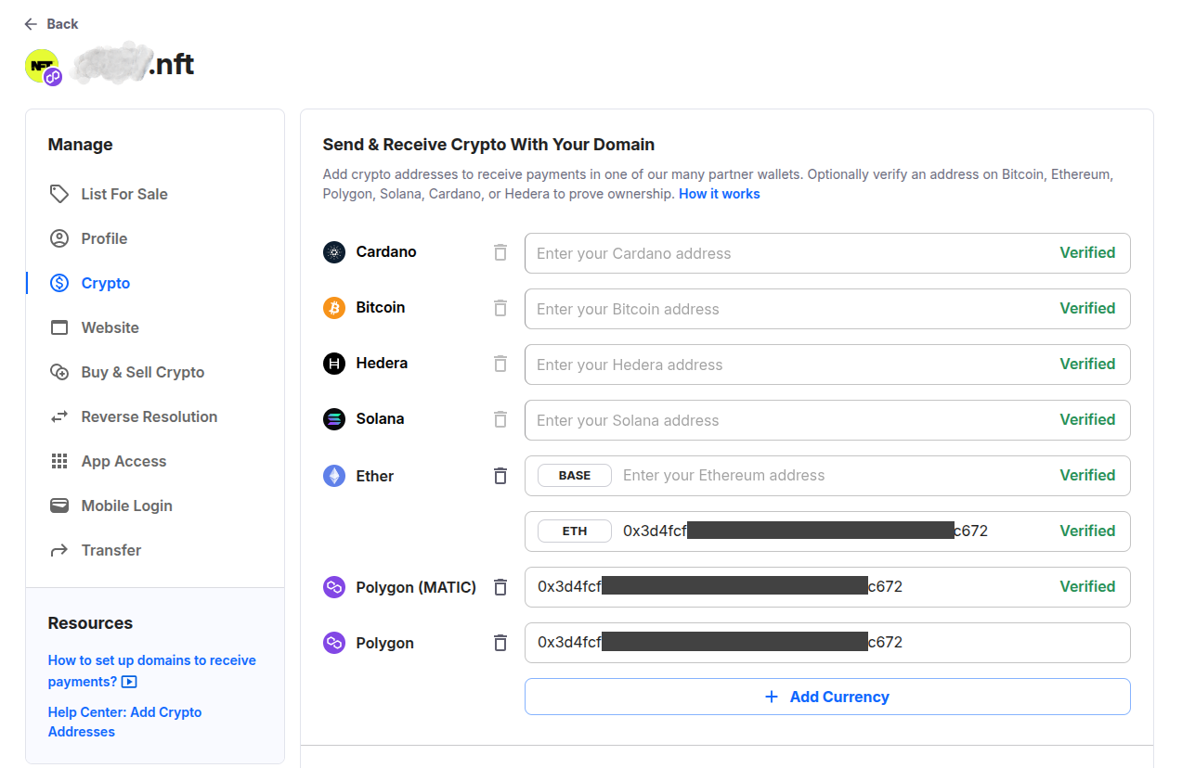Open Reverse Resolution settings
1182x768 pixels.
click(x=149, y=416)
